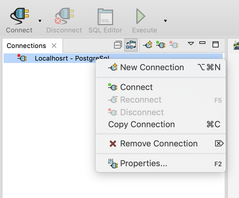Open the dropdown arrow next to Connect
The image size is (239, 198).
tap(40, 21)
